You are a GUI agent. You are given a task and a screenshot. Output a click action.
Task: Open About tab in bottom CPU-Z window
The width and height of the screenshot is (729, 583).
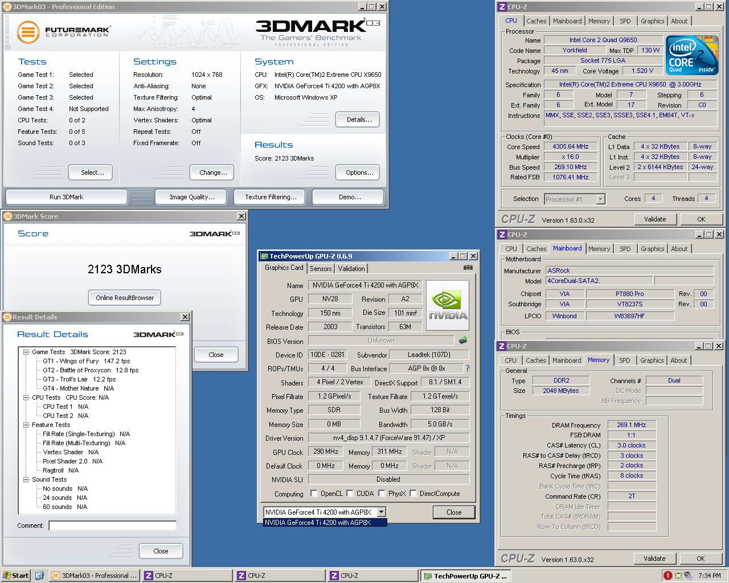pos(678,360)
